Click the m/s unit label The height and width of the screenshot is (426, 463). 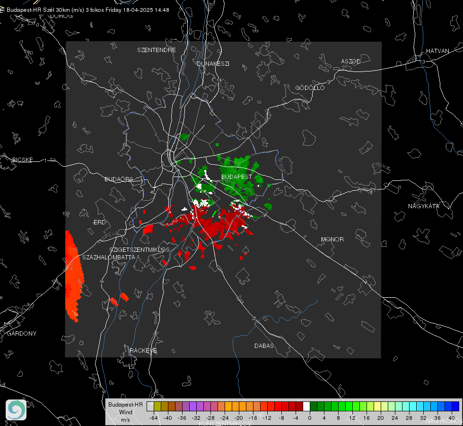coord(125,419)
